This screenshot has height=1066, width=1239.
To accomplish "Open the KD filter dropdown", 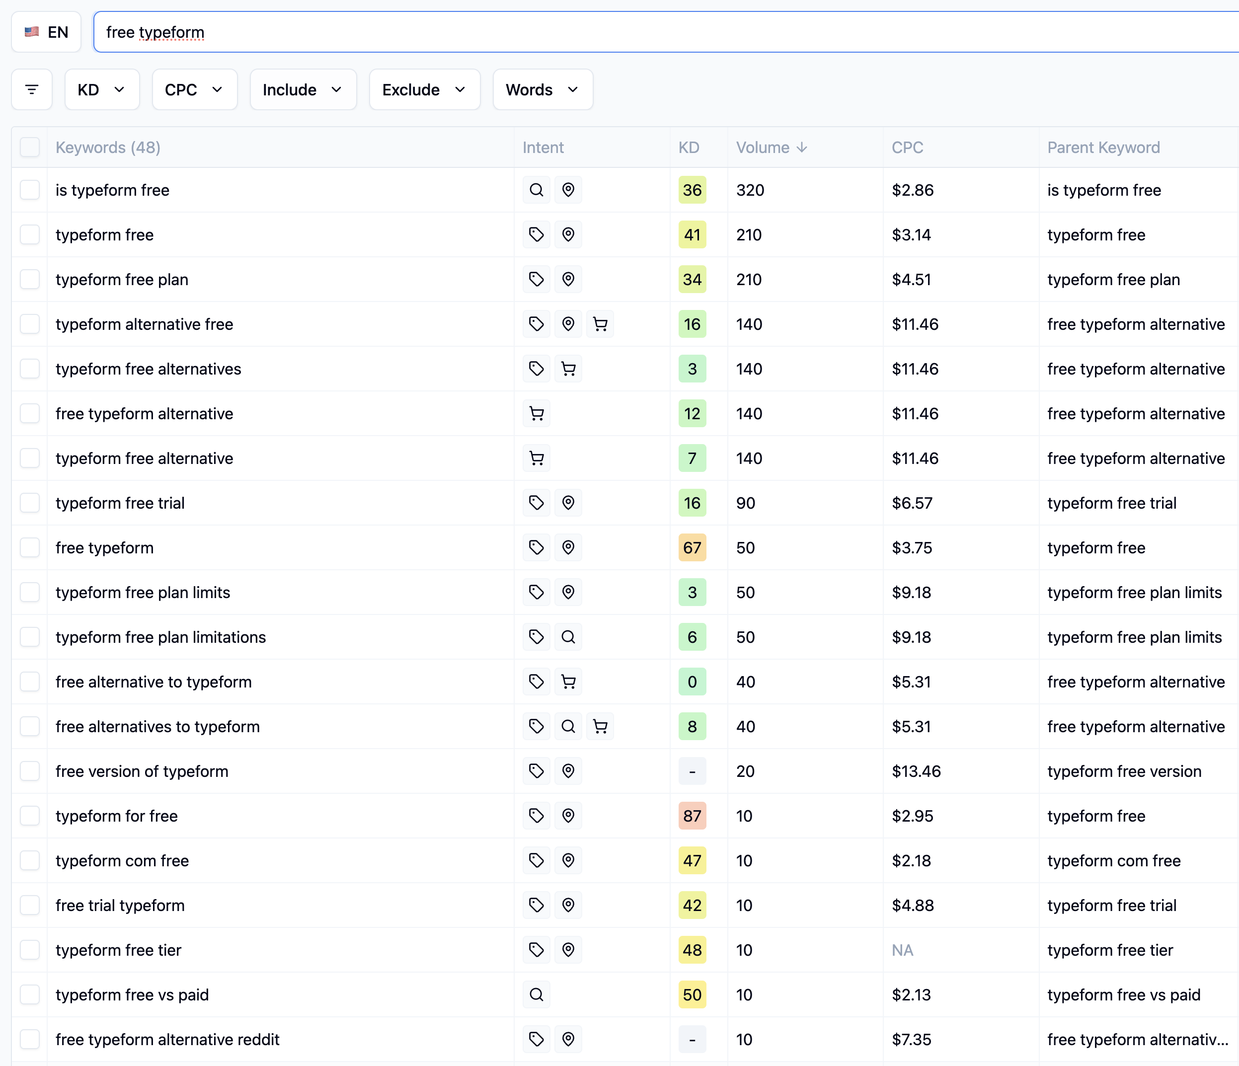I will click(102, 90).
